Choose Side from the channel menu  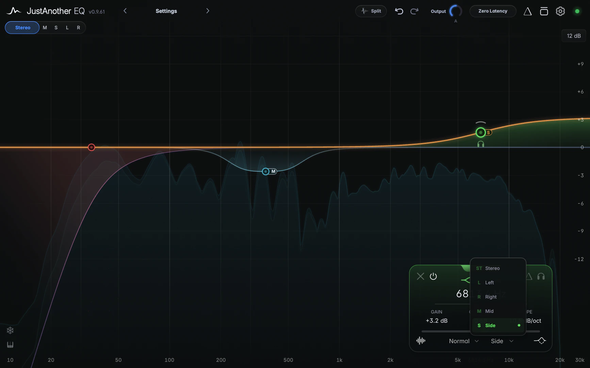click(x=498, y=325)
